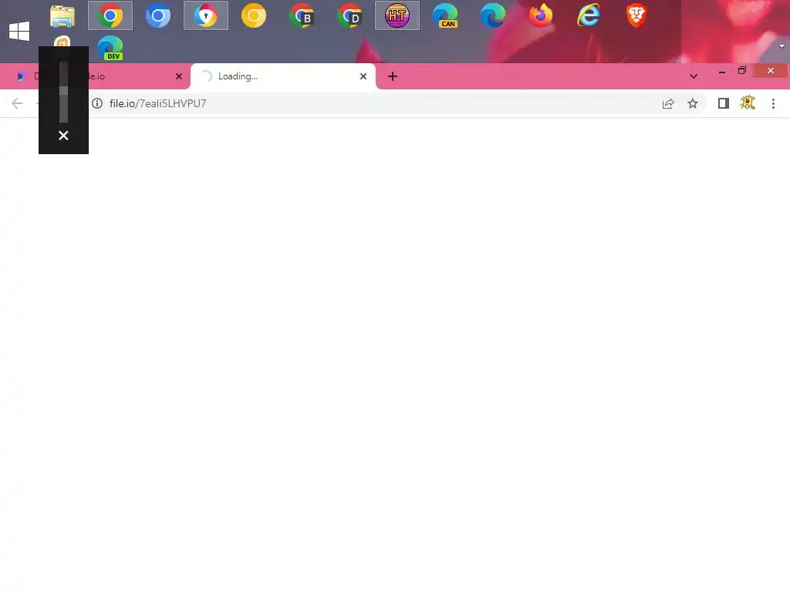Open the Chrome three-dot menu

(773, 104)
